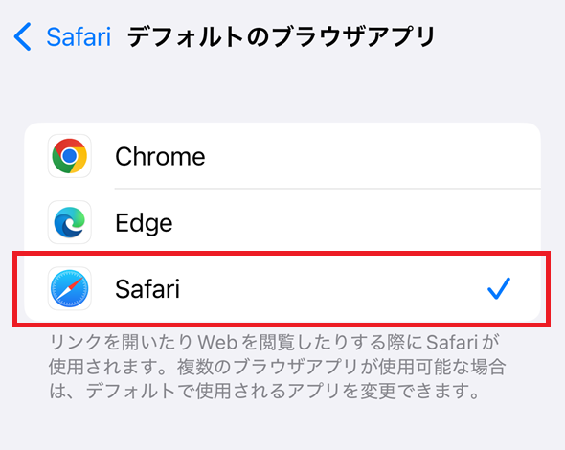Image resolution: width=565 pixels, height=450 pixels.
Task: Click the Edge text label
Action: (144, 223)
